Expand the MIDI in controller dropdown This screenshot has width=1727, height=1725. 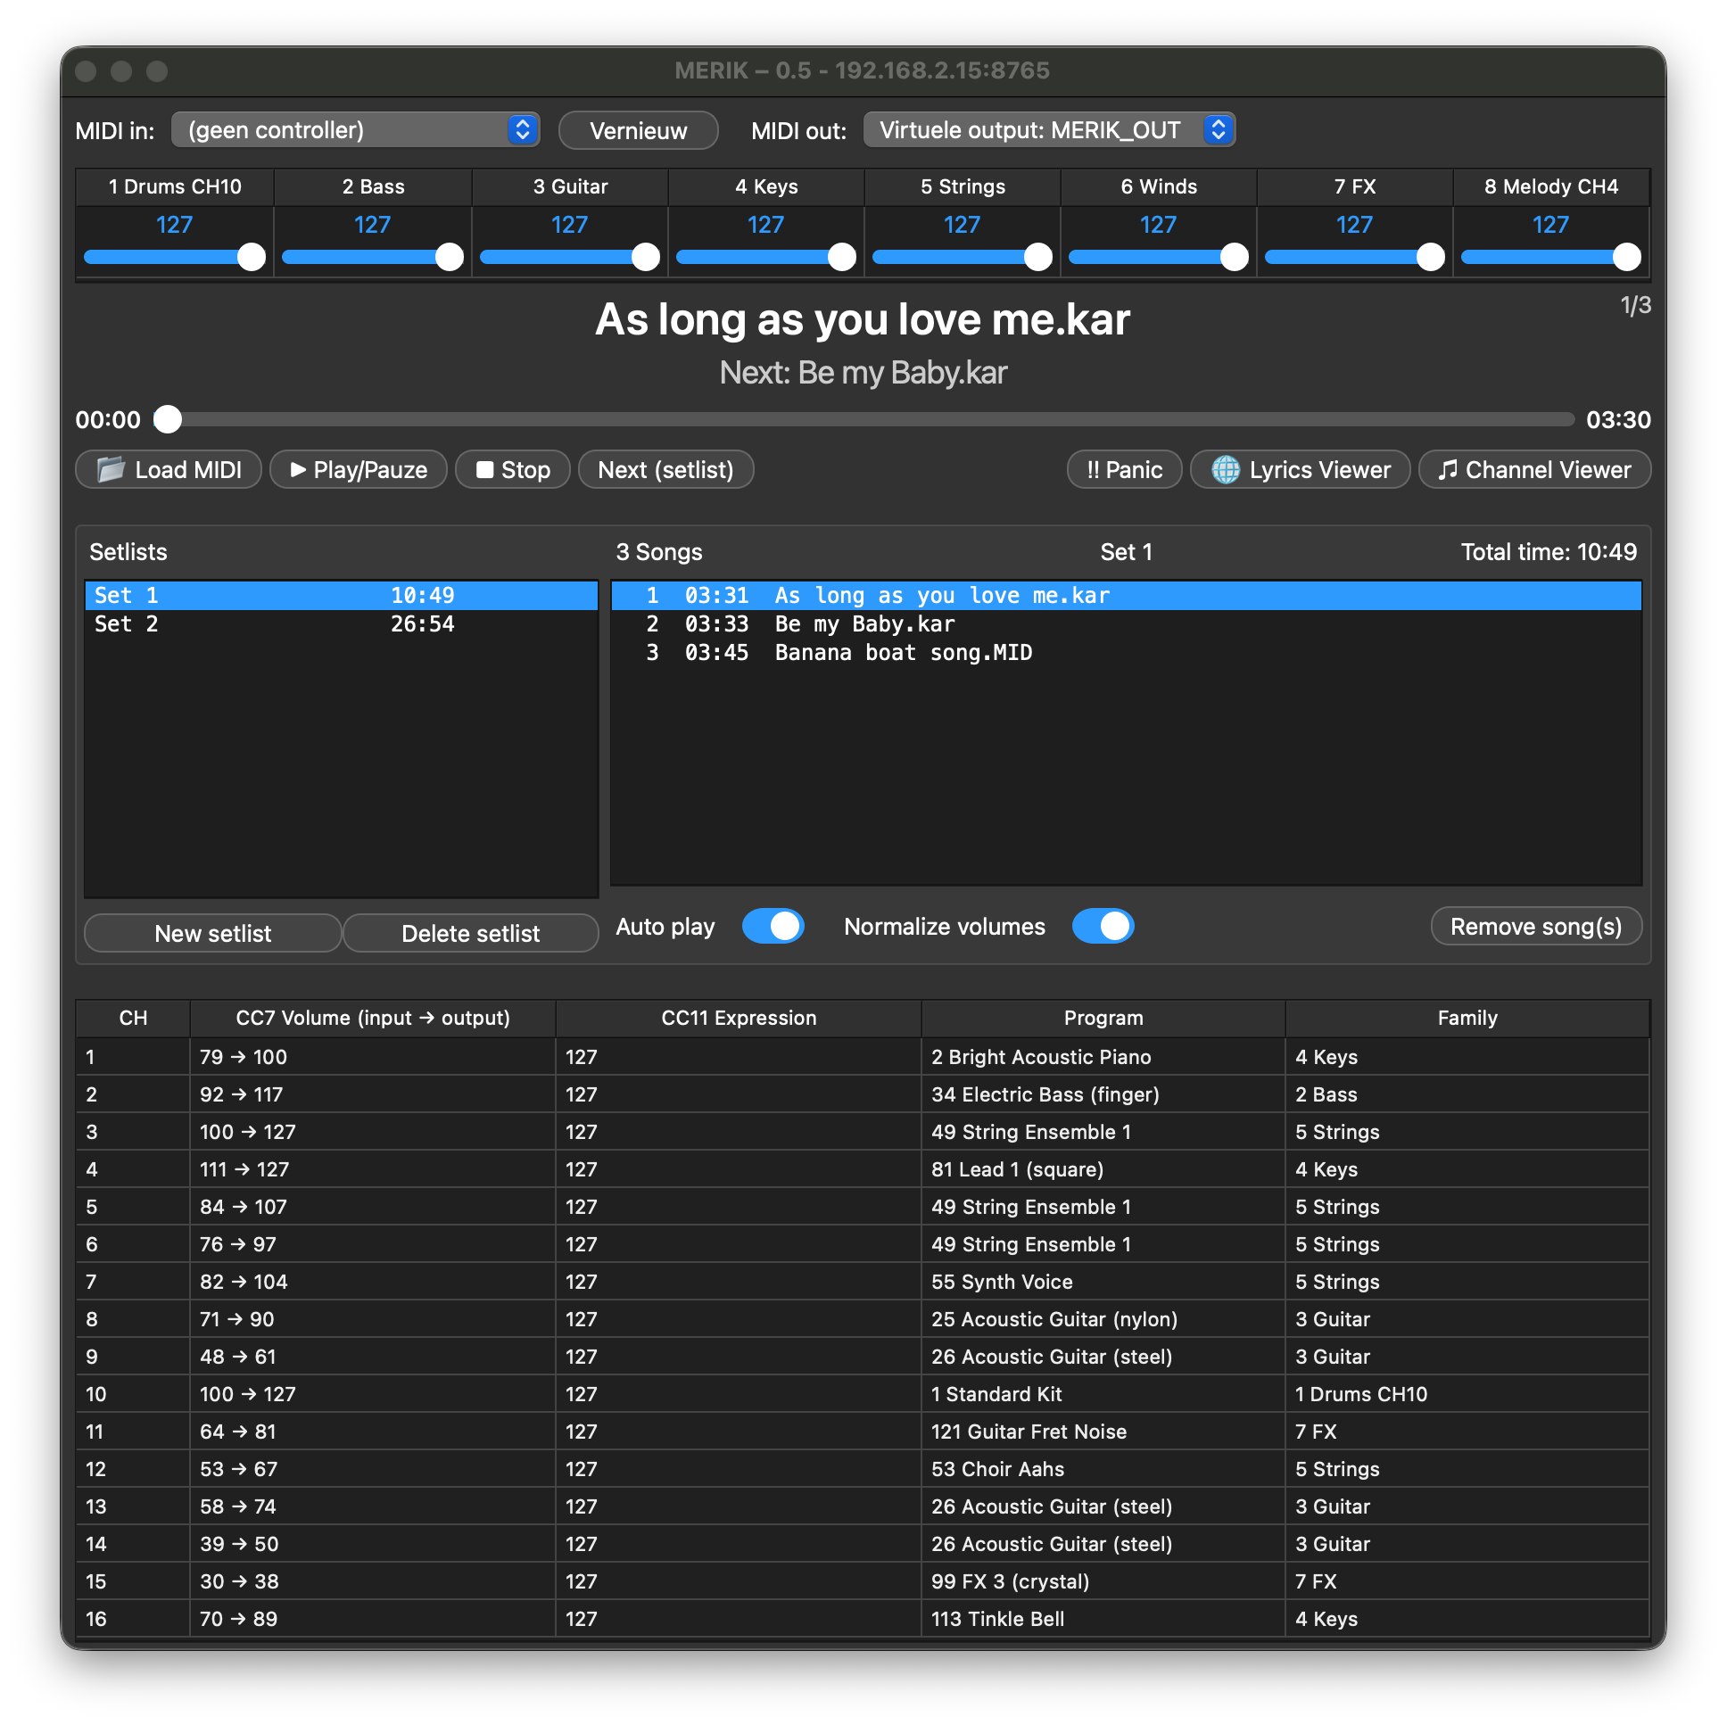point(355,130)
